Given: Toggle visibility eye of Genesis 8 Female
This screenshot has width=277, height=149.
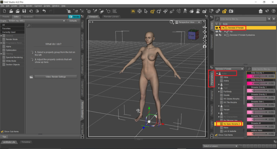Looking at the screenshot, I should tap(217, 28).
